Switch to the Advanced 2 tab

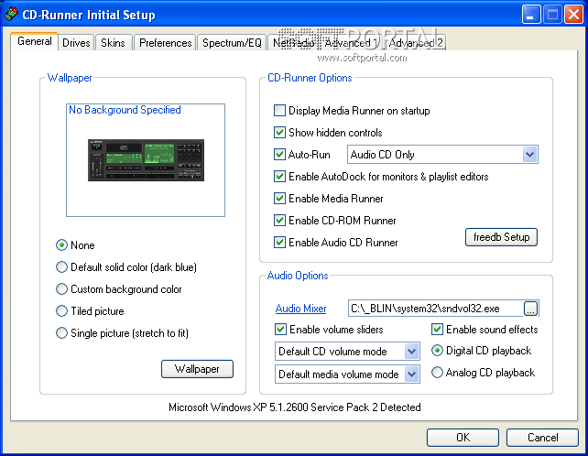tap(416, 43)
